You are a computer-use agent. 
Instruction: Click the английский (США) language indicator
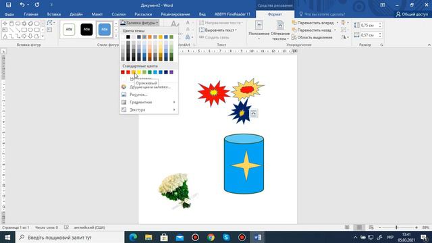tap(89, 227)
